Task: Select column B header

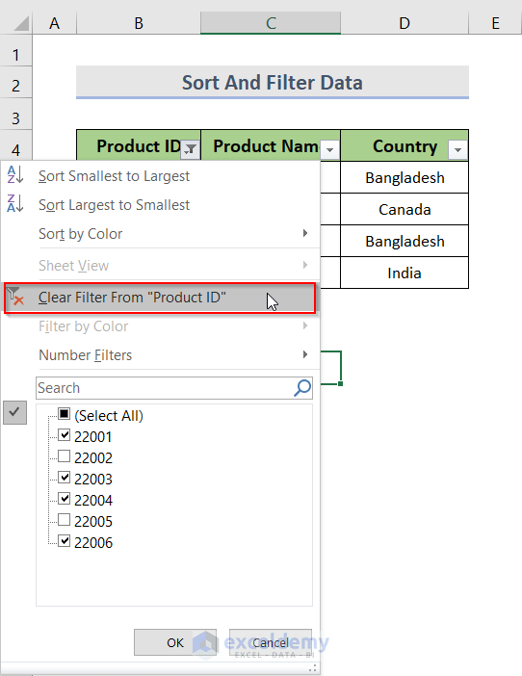Action: pyautogui.click(x=139, y=23)
